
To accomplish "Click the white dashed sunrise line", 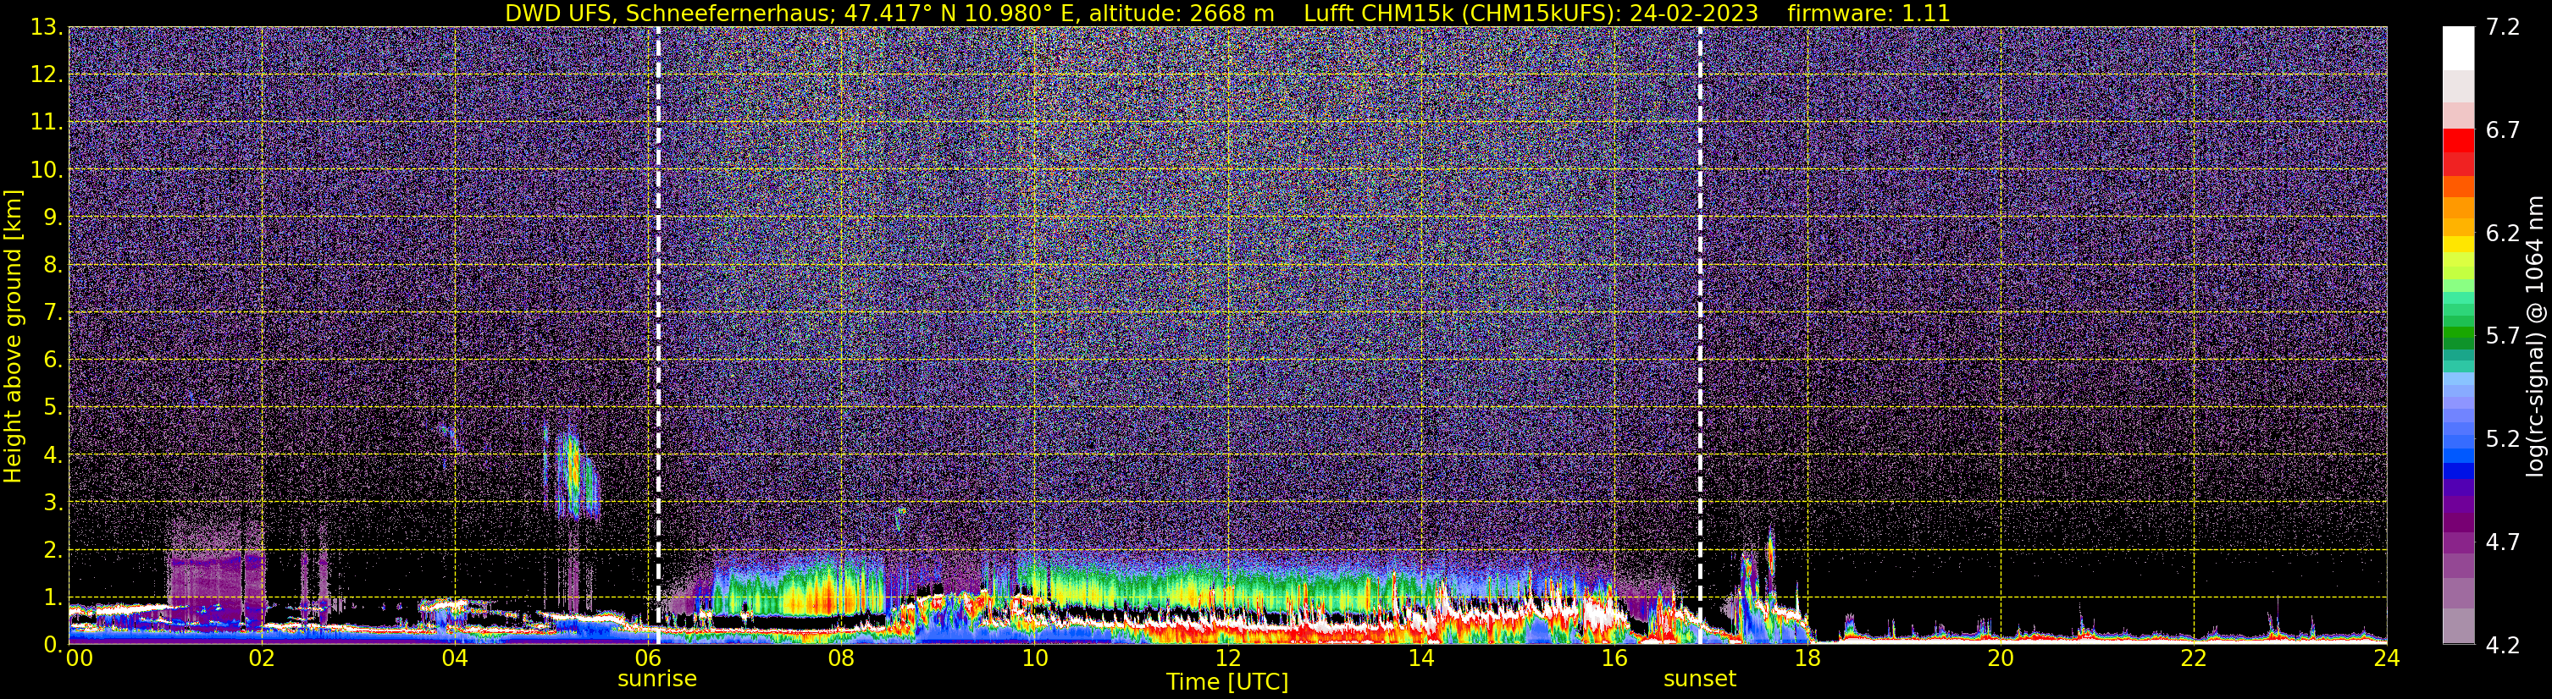I will [658, 336].
